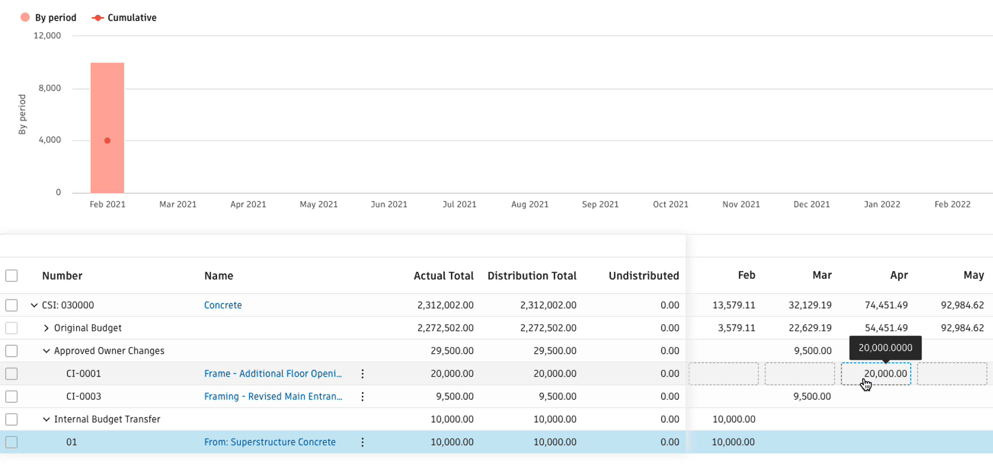Open the more options menu for CI-0001
This screenshot has height=470, width=993.
click(362, 374)
